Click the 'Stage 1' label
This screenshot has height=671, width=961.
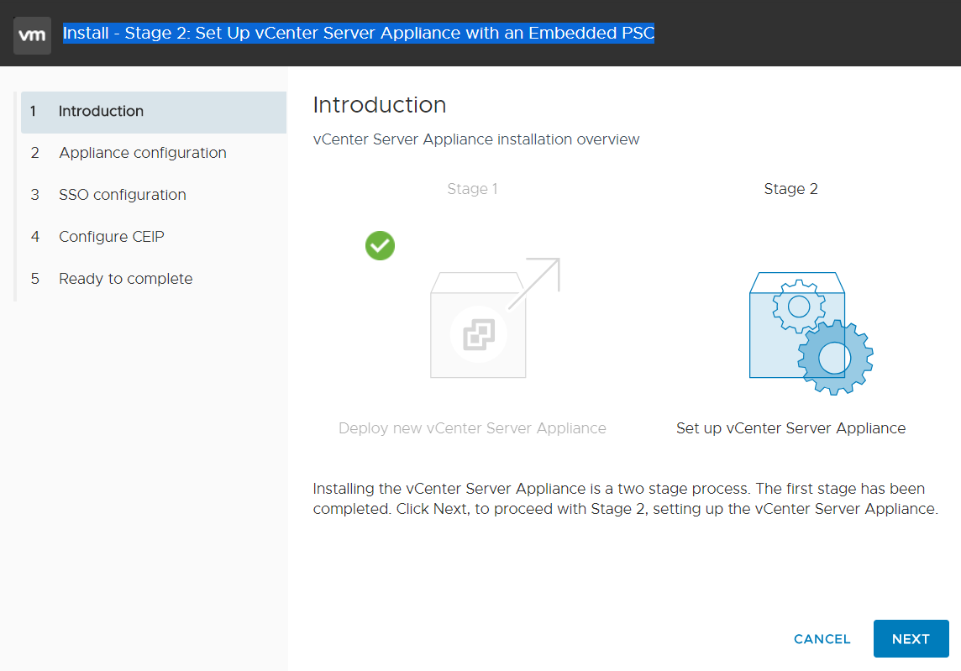(x=472, y=189)
